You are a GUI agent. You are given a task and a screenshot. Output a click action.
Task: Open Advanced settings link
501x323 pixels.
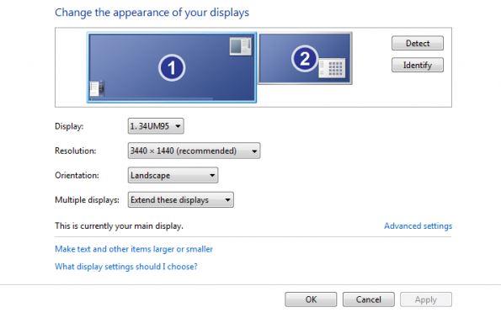[418, 226]
